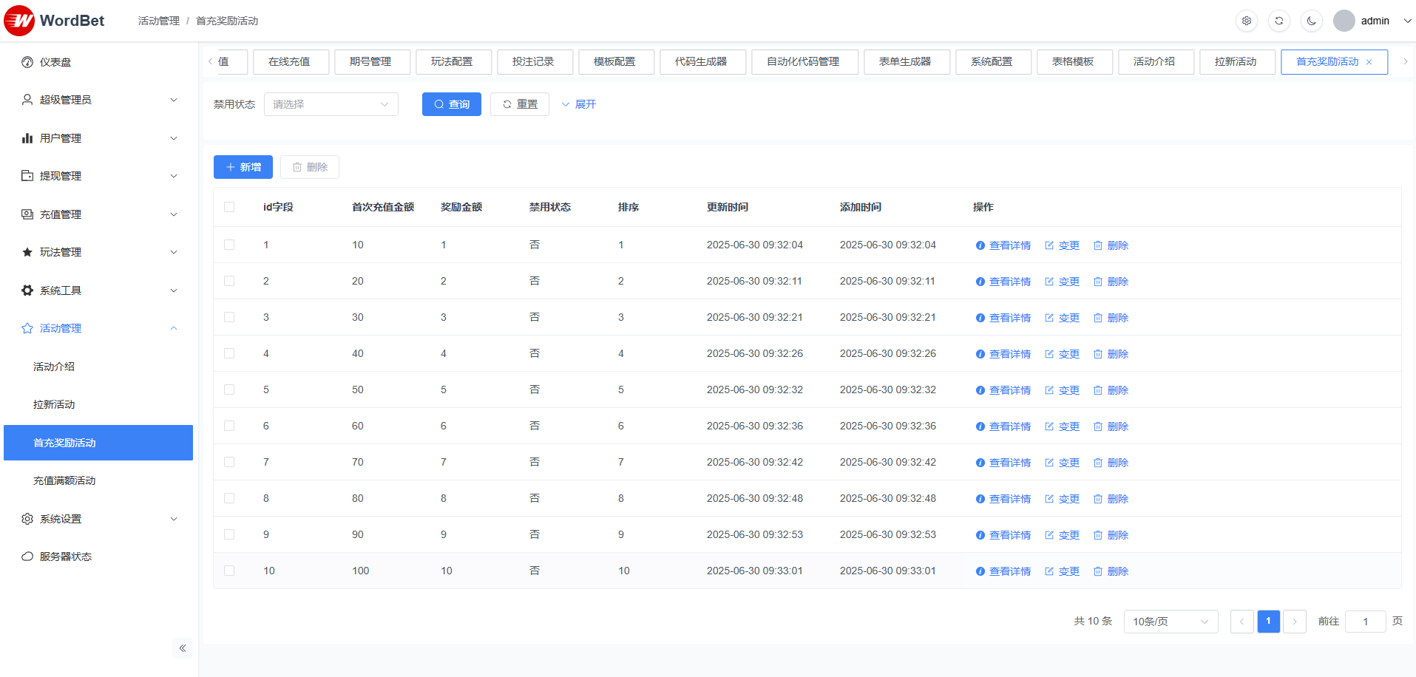Open the settings gear icon in header

pos(1246,21)
